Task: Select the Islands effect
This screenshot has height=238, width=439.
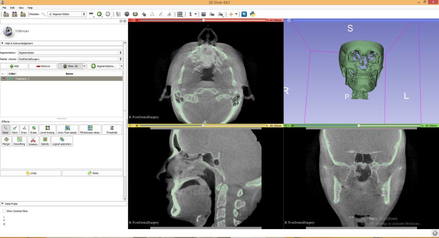Action: click(45, 141)
